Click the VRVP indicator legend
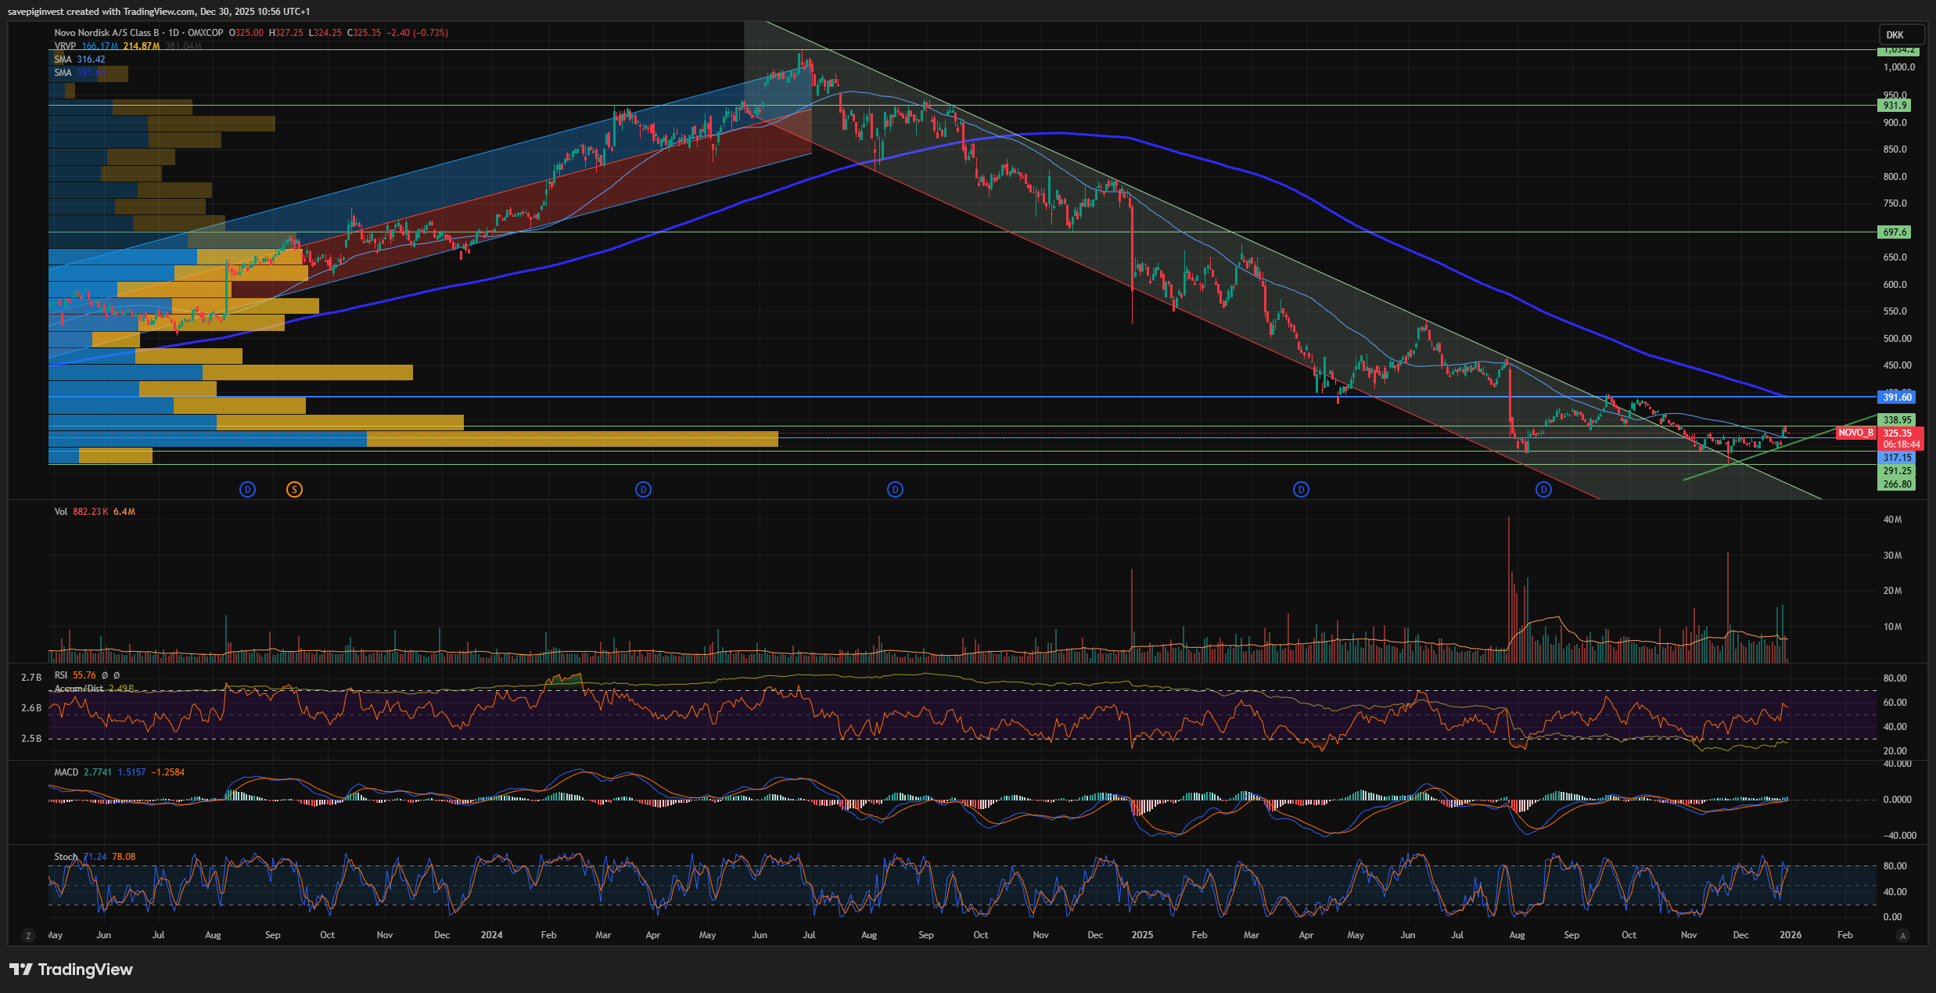Image resolution: width=1936 pixels, height=993 pixels. 66,46
